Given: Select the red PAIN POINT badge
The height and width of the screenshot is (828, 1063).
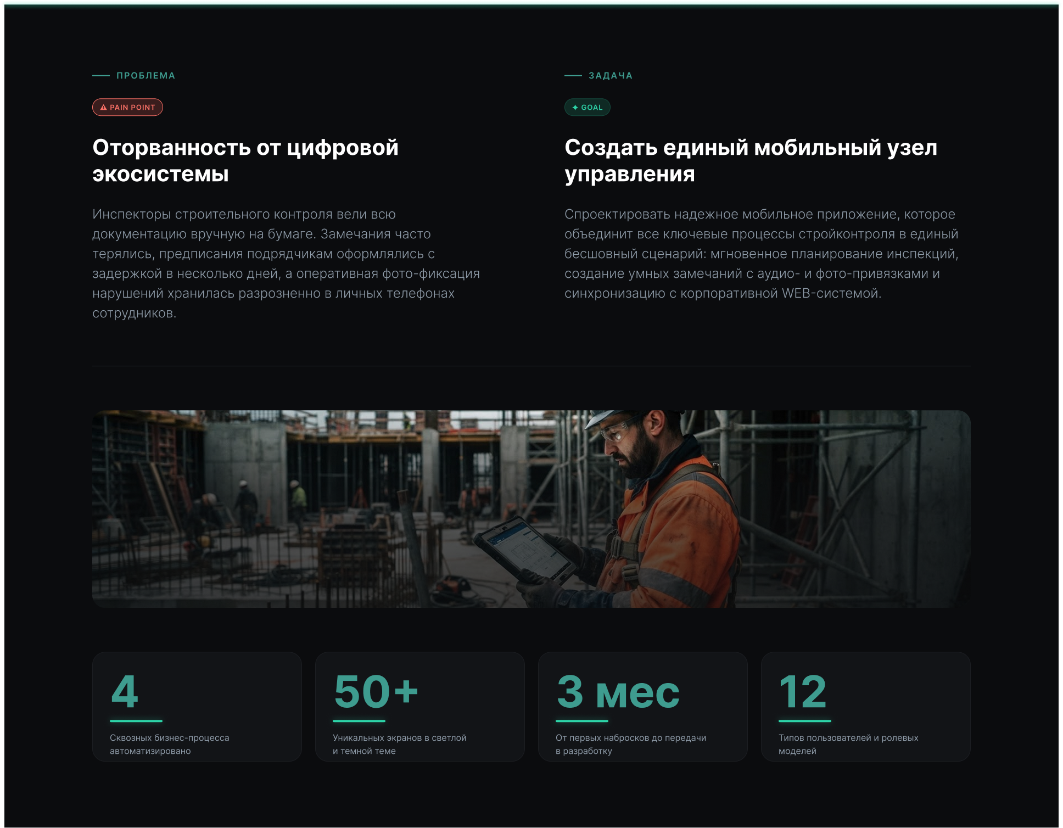Looking at the screenshot, I should click(x=127, y=108).
